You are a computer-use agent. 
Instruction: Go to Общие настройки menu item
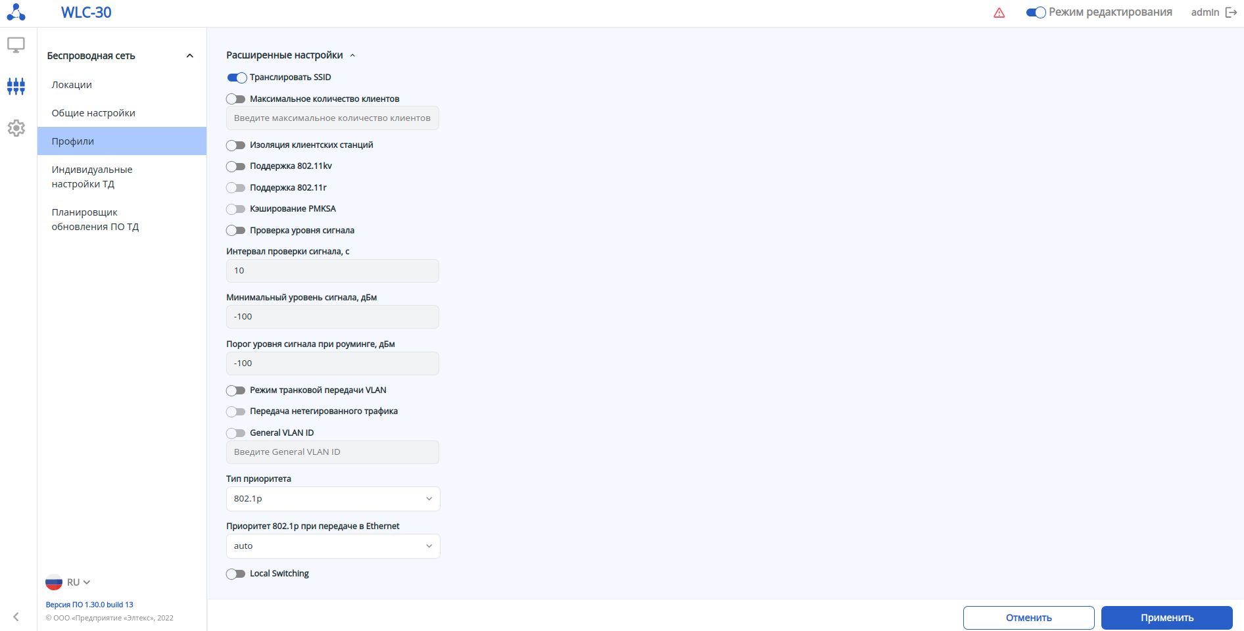pyautogui.click(x=93, y=113)
